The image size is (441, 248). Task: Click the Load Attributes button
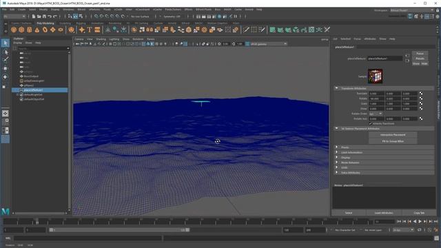[x=384, y=213]
